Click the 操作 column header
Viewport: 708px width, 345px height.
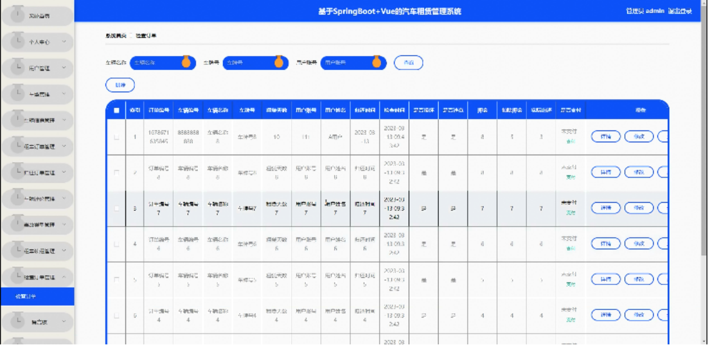click(627, 110)
